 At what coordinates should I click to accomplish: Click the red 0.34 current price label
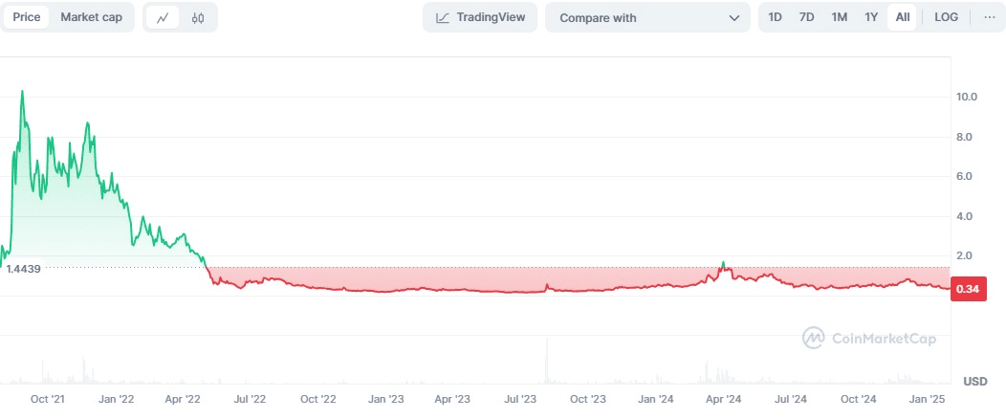click(x=968, y=290)
